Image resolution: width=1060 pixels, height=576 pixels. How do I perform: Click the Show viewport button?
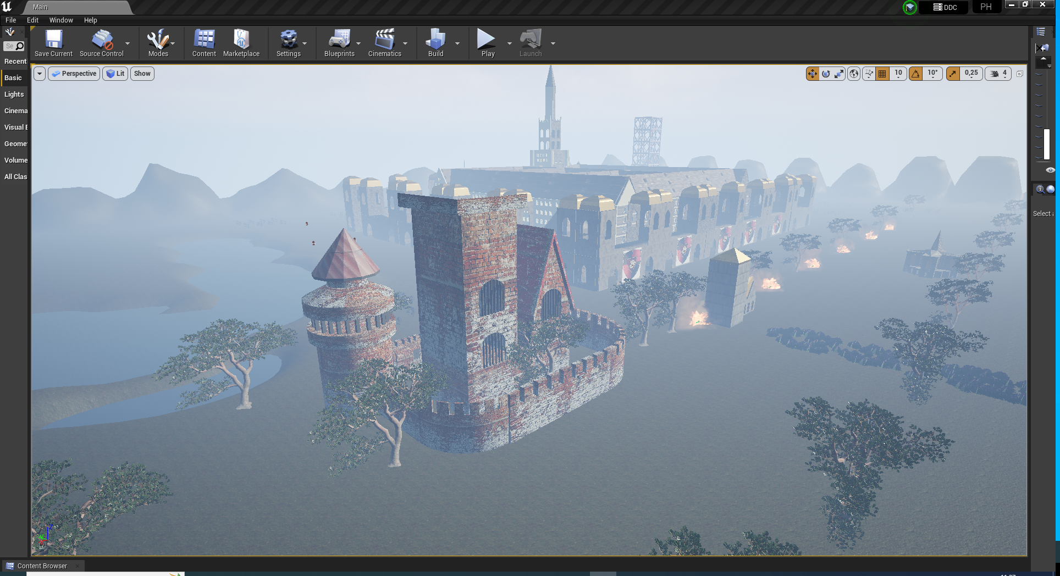142,74
